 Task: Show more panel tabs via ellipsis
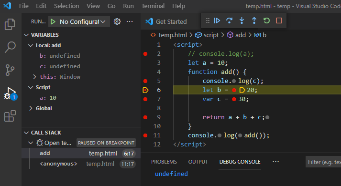point(275,162)
